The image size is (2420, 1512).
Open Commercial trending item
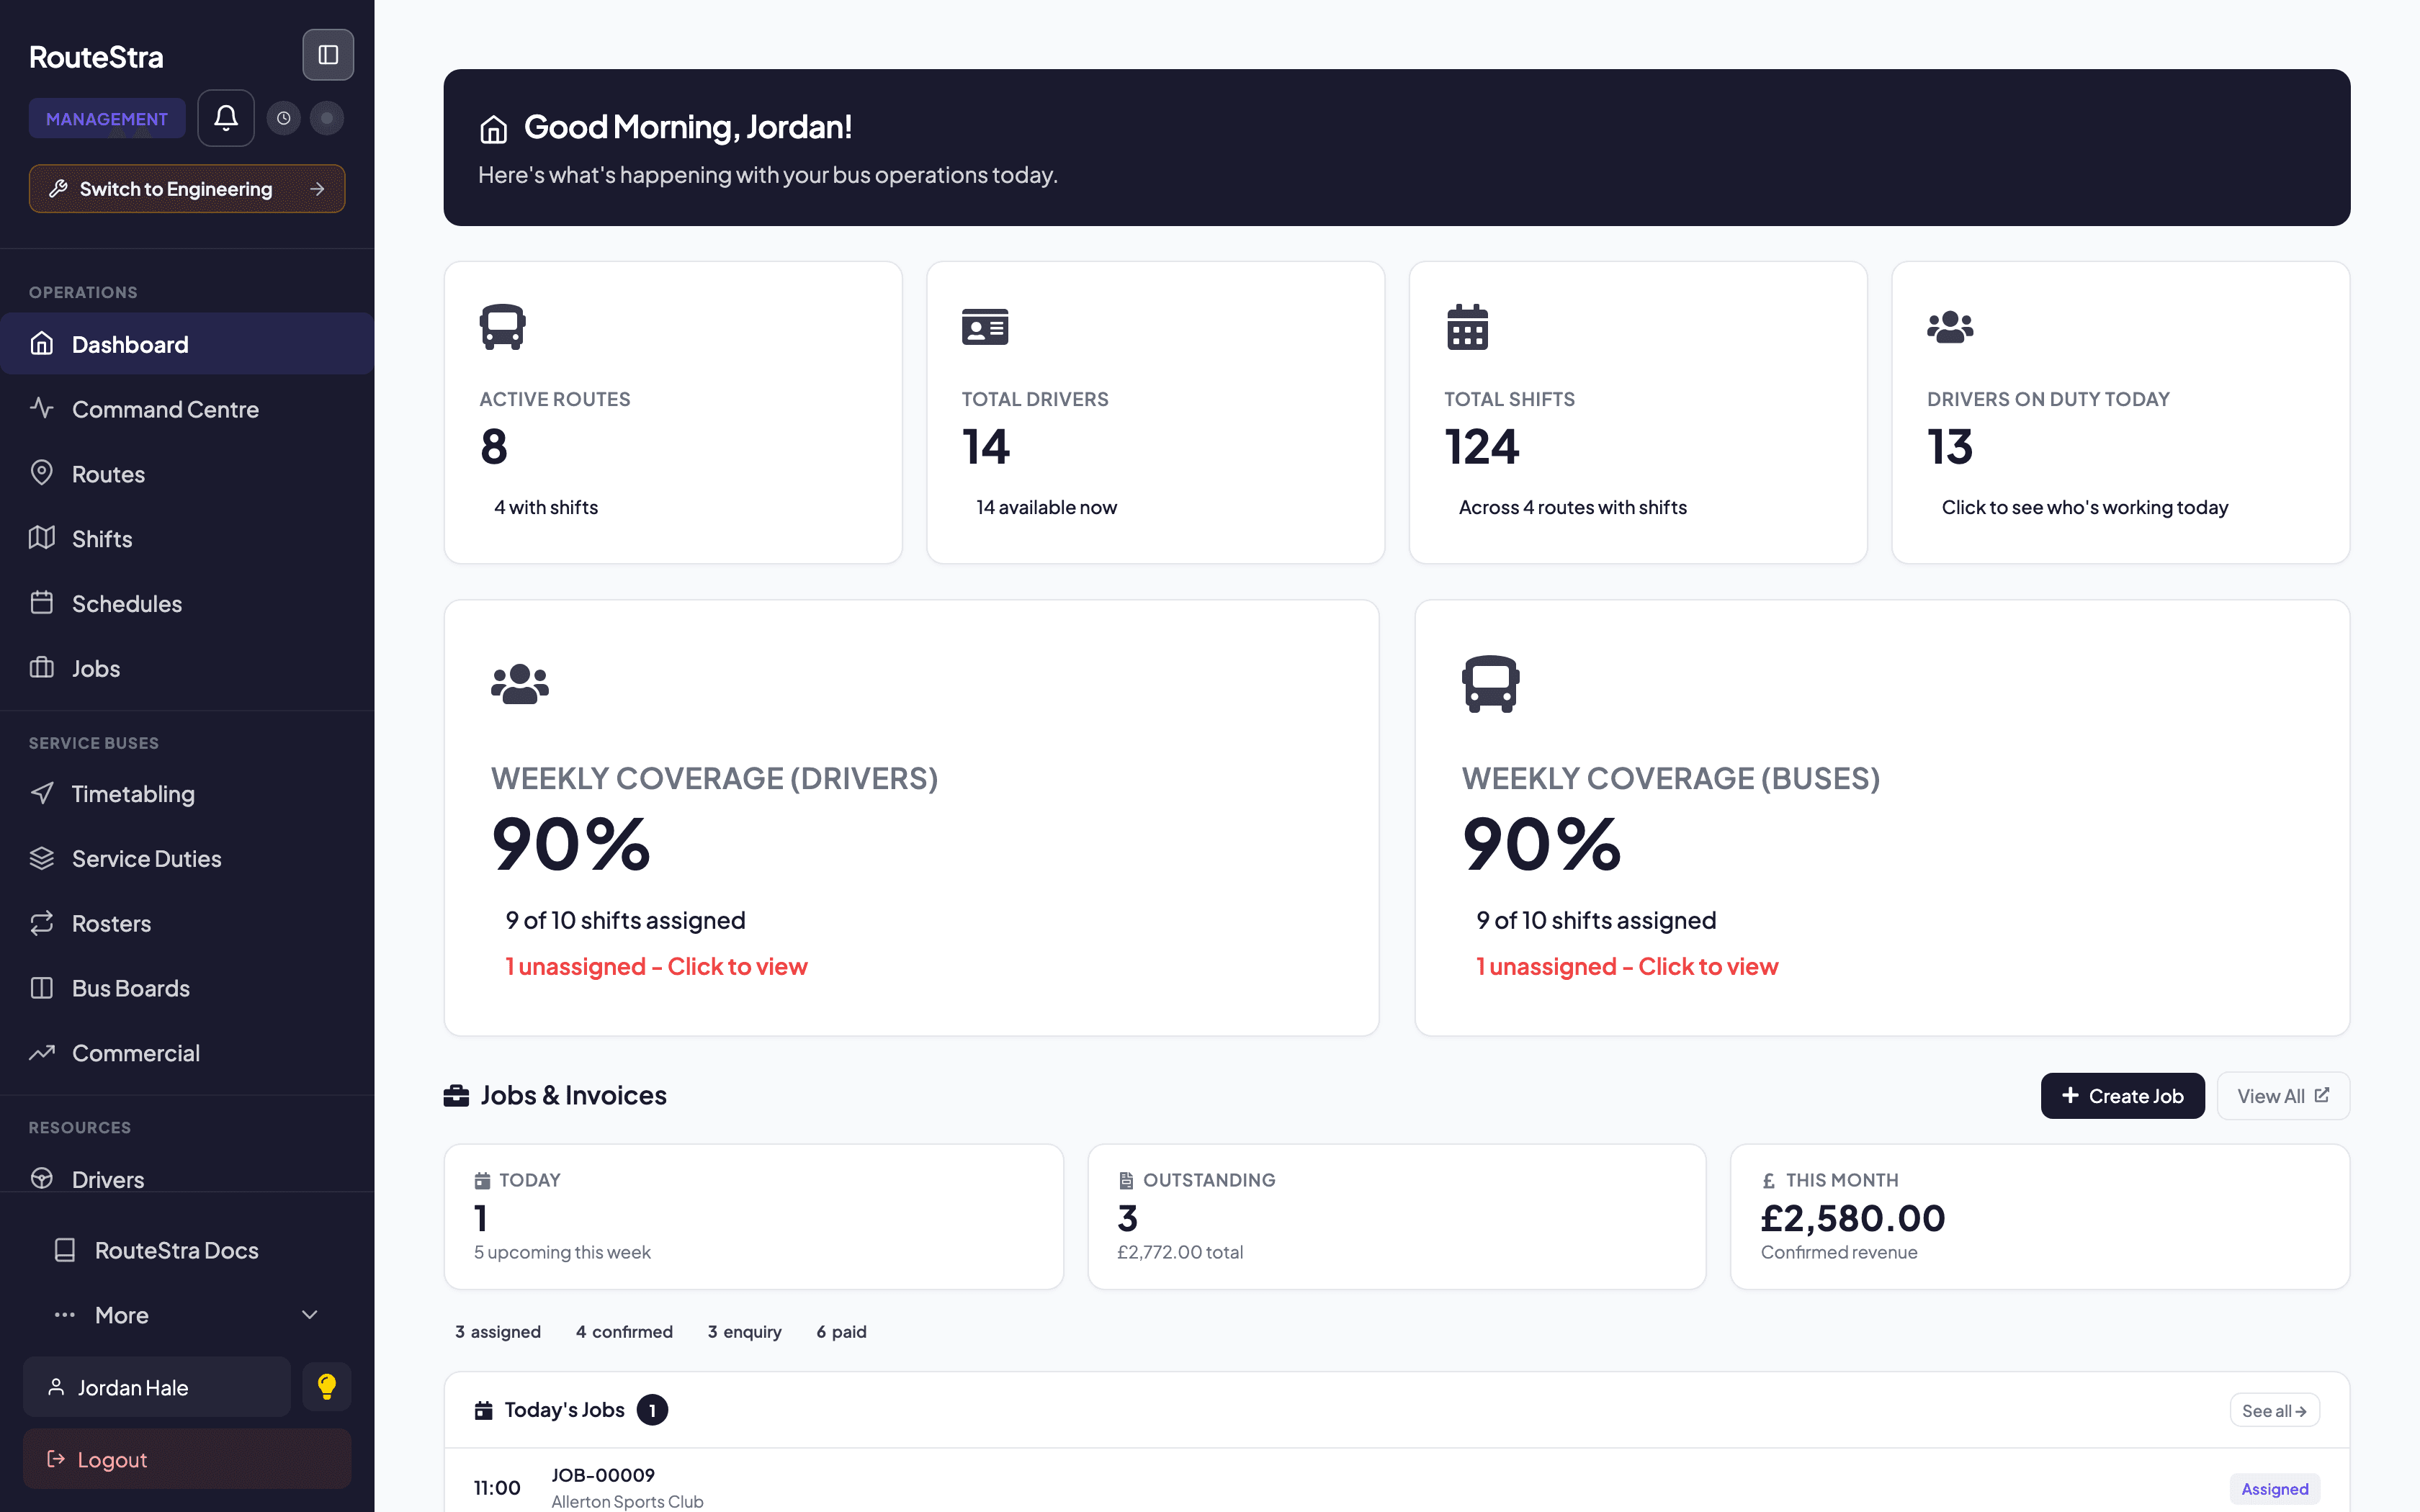(187, 1053)
